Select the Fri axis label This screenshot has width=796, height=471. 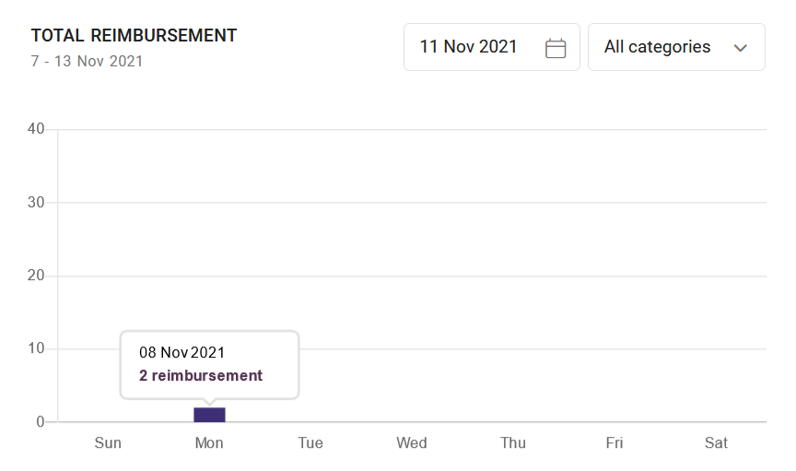click(615, 443)
